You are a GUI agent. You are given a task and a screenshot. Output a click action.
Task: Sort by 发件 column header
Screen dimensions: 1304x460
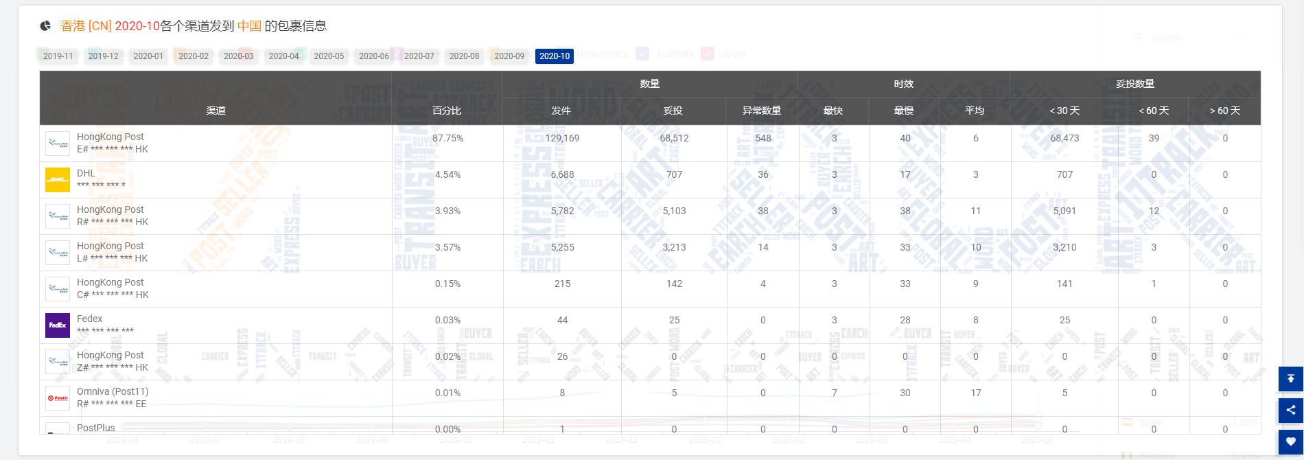561,111
